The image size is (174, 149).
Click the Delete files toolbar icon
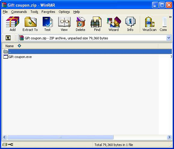coord(80,24)
